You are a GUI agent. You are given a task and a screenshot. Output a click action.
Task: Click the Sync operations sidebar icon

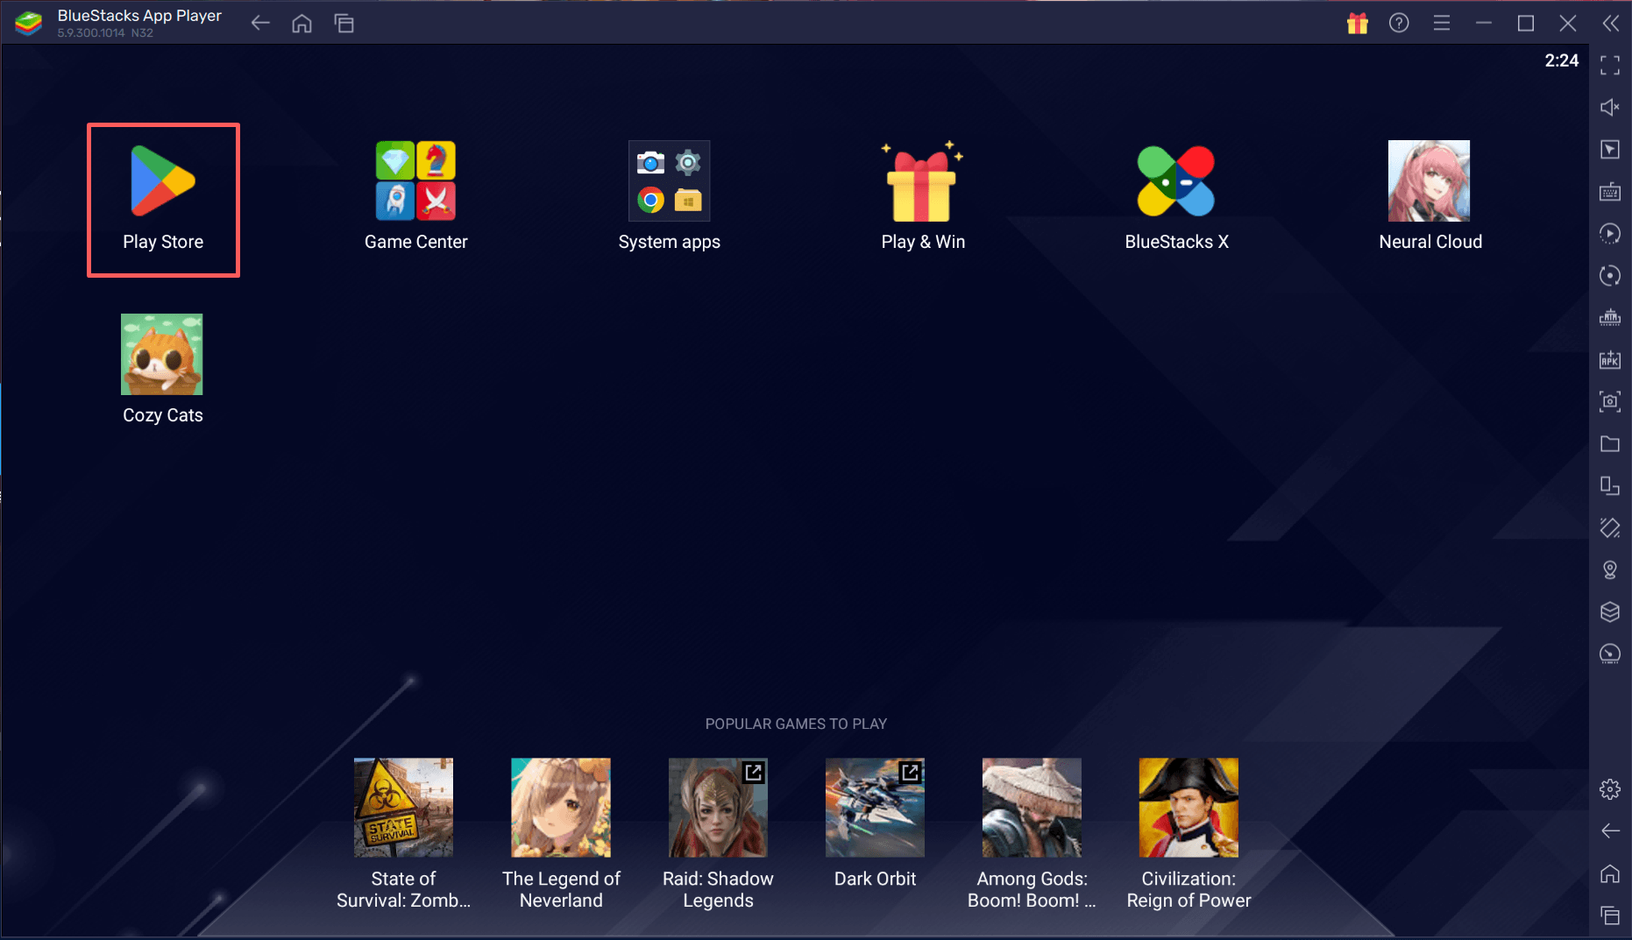click(1610, 275)
